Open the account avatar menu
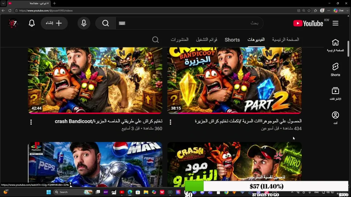This screenshot has width=351, height=197. 13,23
